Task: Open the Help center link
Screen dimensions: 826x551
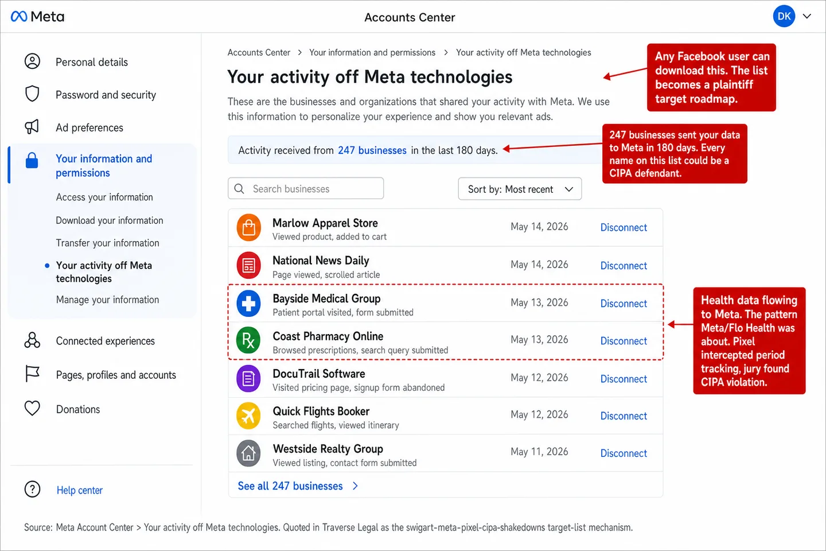Action: [x=80, y=490]
